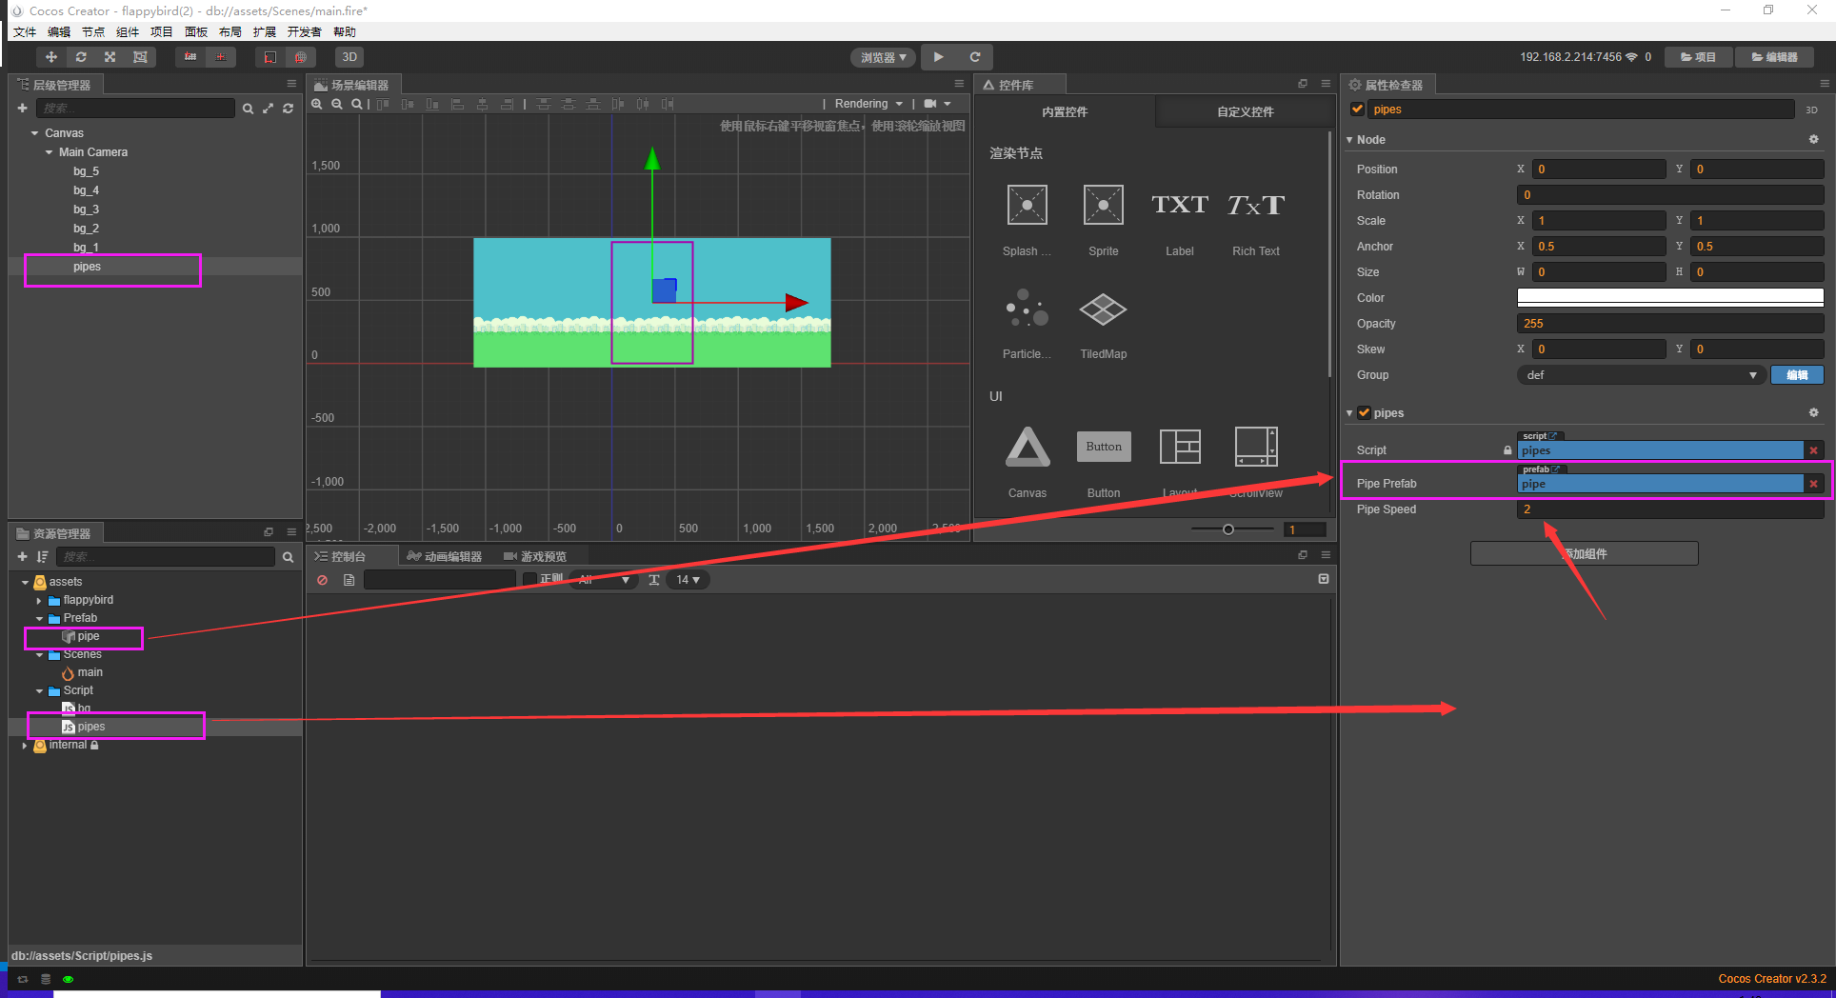Open the preview platform 浏览器 dropdown
The height and width of the screenshot is (998, 1836).
pos(883,57)
